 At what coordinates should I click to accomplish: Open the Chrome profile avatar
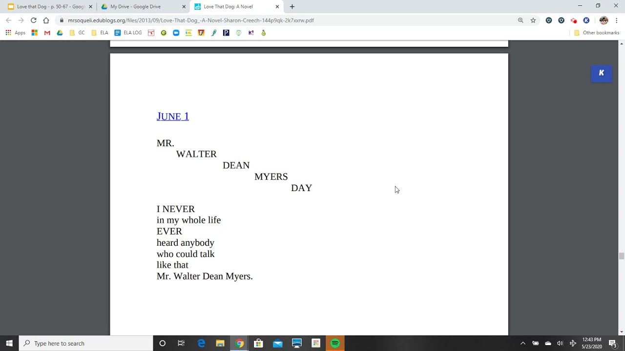[604, 20]
